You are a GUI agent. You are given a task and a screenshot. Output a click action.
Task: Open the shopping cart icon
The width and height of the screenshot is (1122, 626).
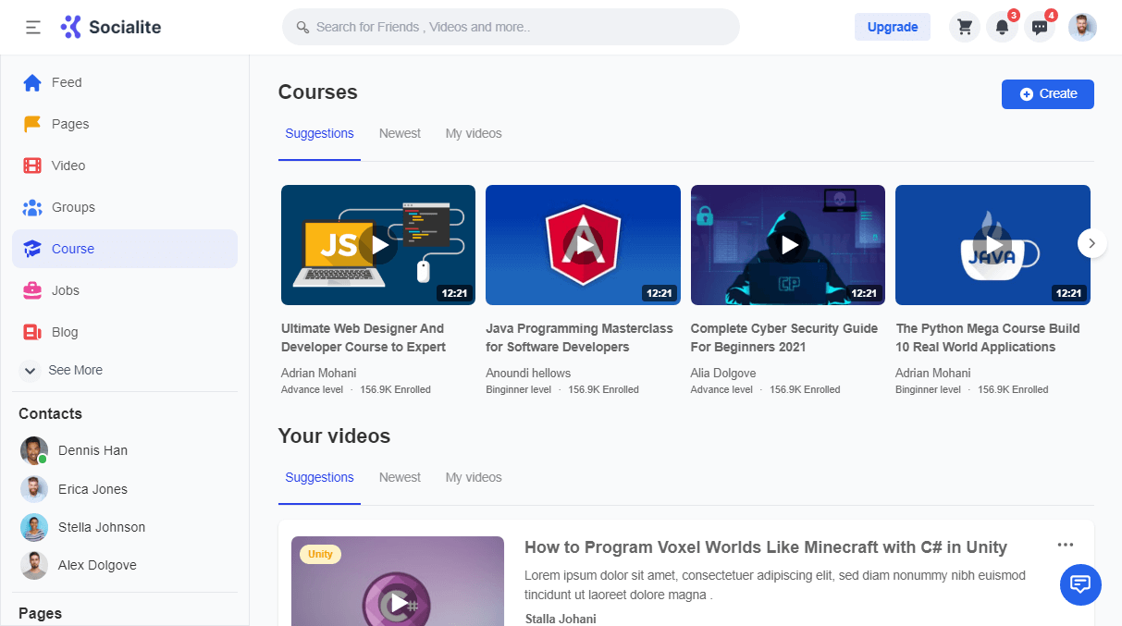pos(965,27)
